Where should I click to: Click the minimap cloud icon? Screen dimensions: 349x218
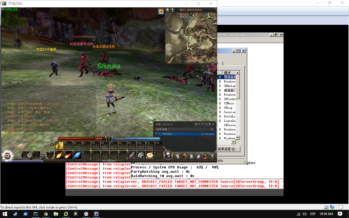(215, 23)
